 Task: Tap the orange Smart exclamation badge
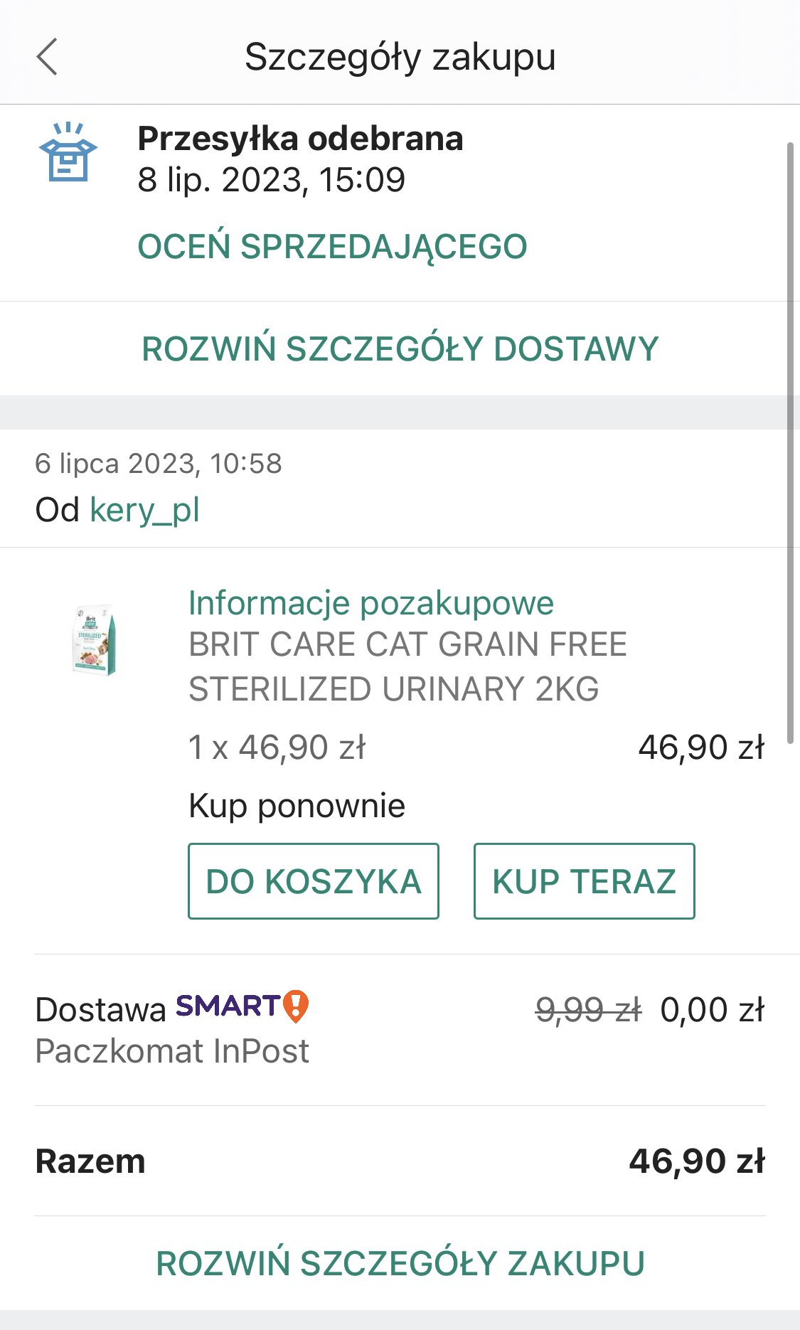pos(296,1006)
